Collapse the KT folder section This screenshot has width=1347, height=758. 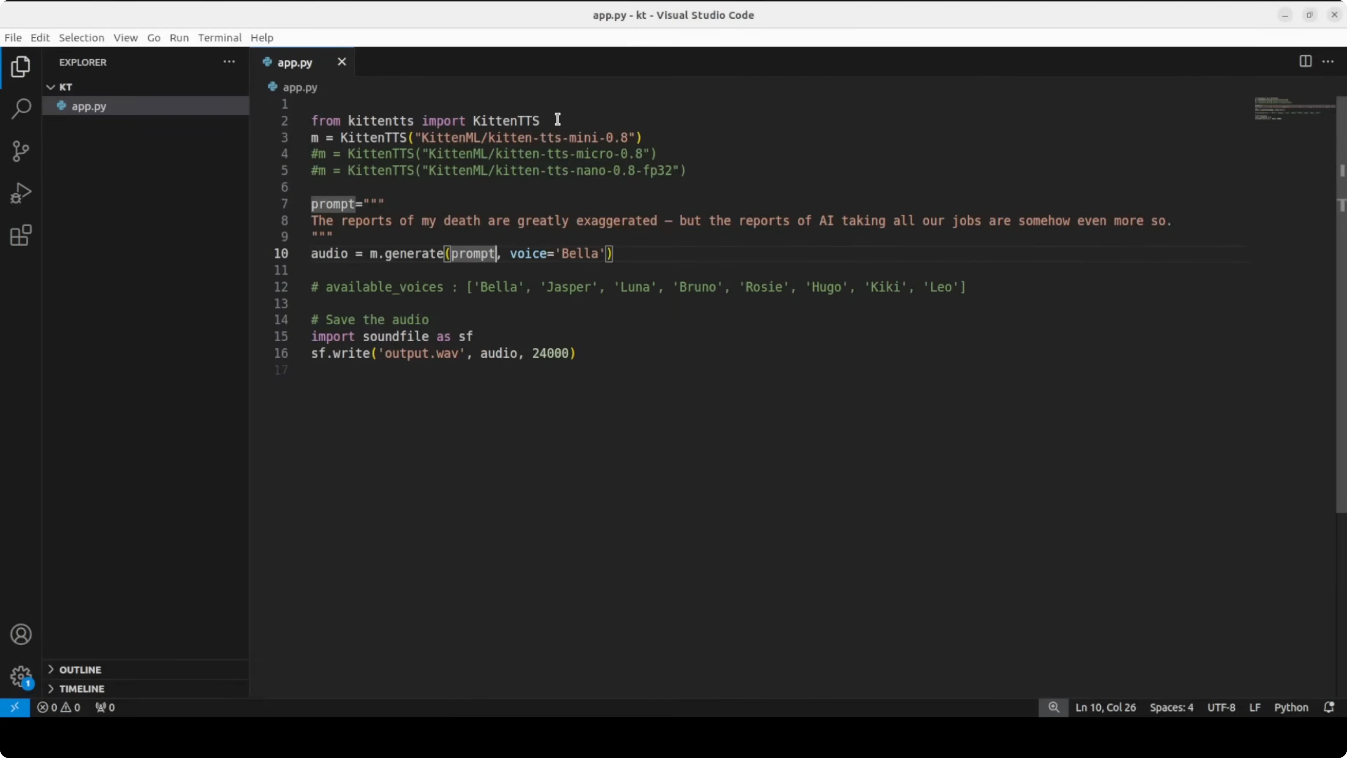pos(51,87)
